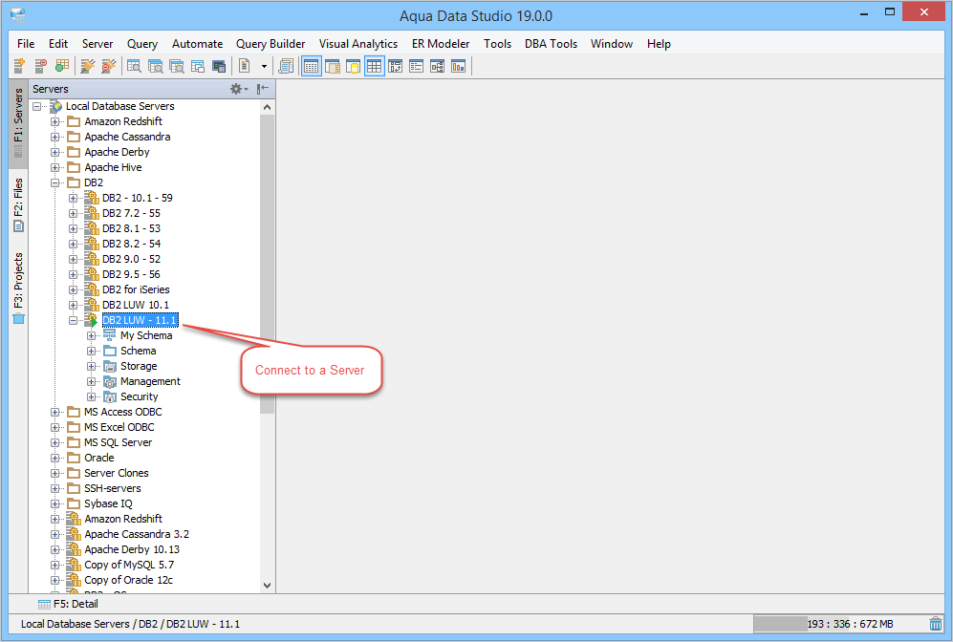
Task: Toggle the highlighted table grid layout icon
Action: (375, 66)
